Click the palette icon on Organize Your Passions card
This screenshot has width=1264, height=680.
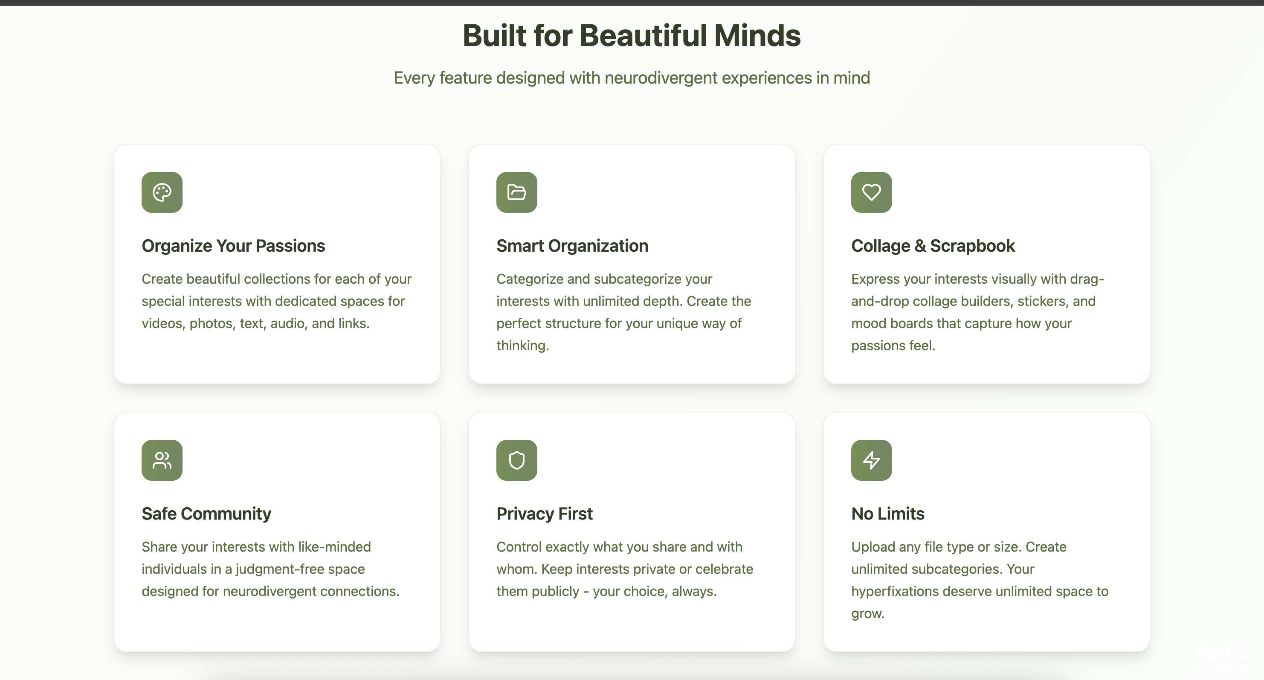click(x=162, y=192)
